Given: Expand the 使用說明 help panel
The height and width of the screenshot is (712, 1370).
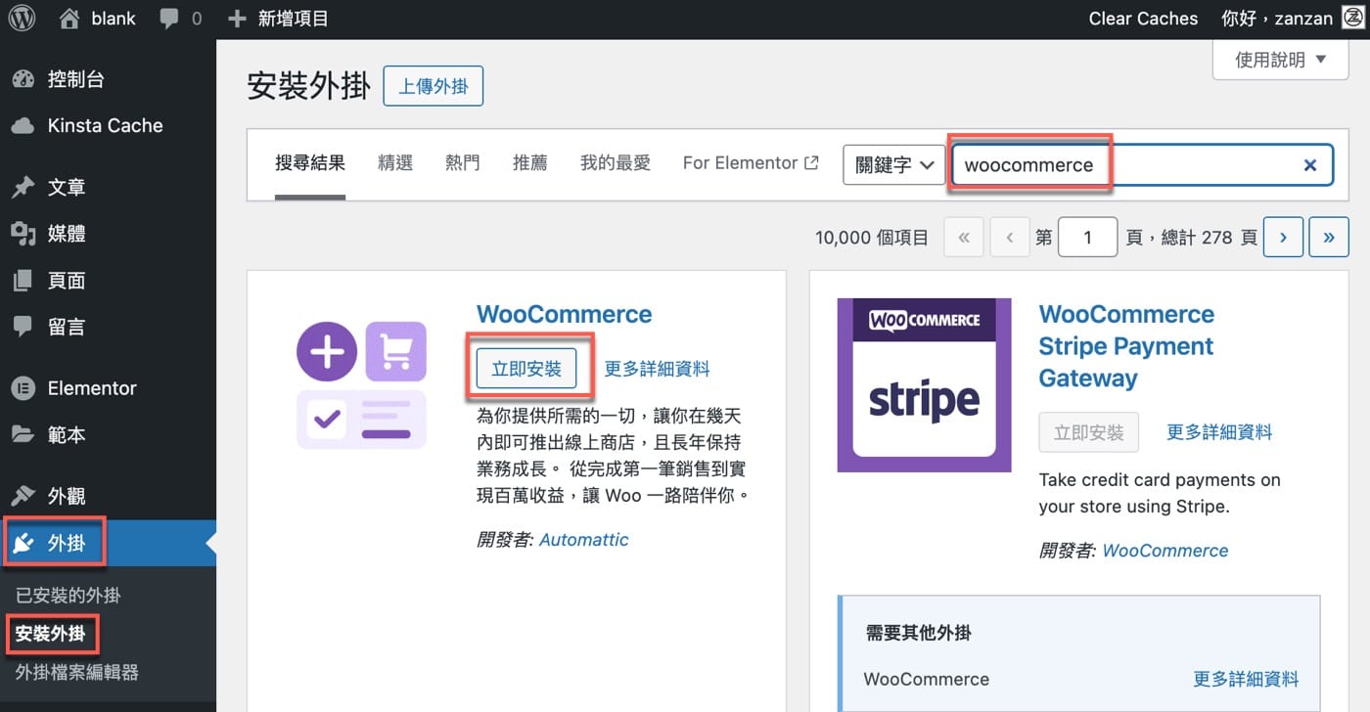Looking at the screenshot, I should [x=1280, y=60].
